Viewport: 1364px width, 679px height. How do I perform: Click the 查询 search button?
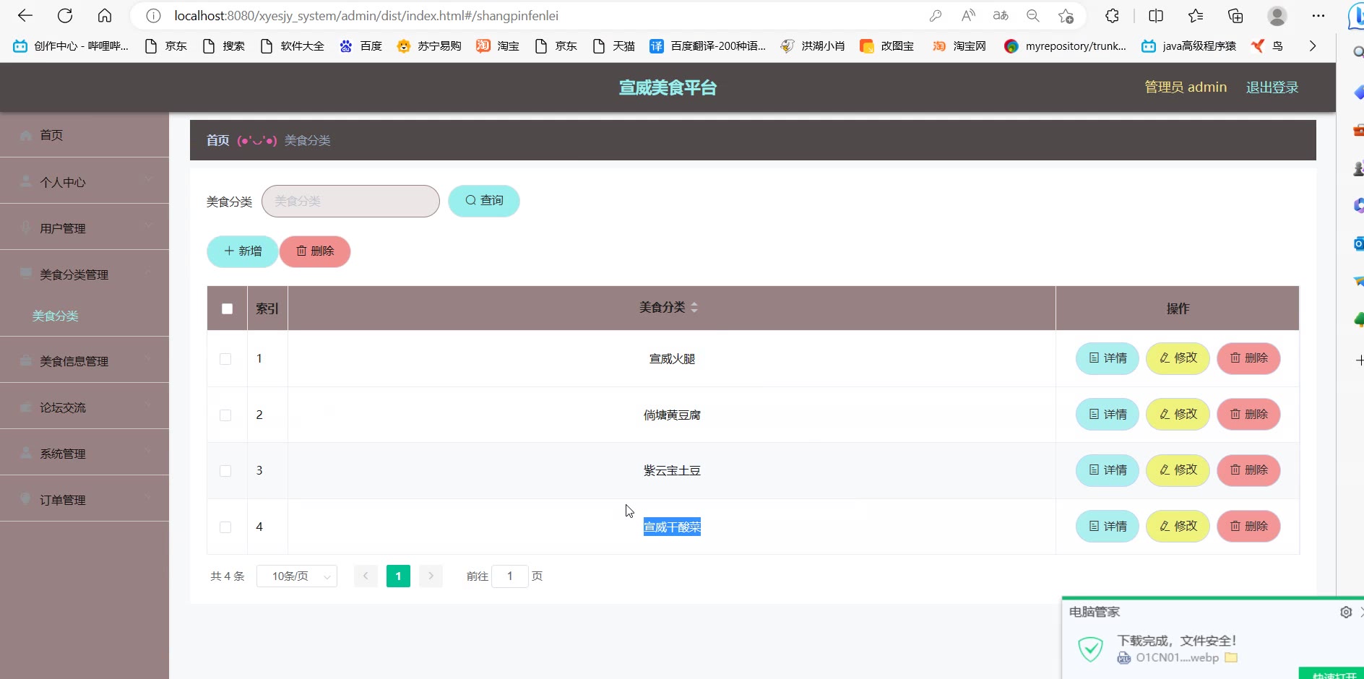point(484,201)
